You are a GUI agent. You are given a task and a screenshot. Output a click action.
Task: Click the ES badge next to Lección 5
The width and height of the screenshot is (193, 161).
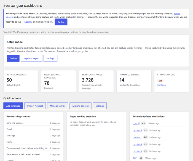[x=145, y=151]
